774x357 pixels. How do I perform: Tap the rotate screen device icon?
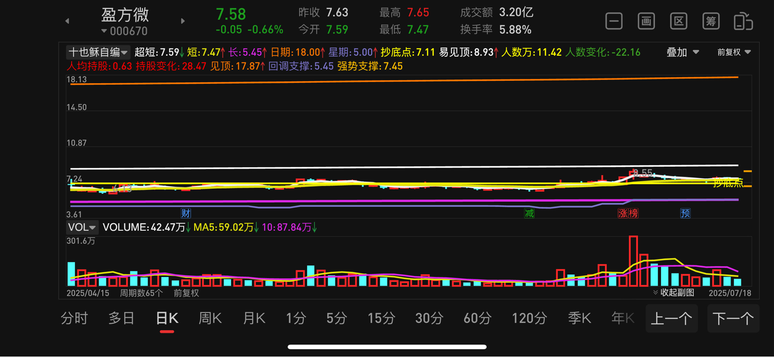(743, 21)
